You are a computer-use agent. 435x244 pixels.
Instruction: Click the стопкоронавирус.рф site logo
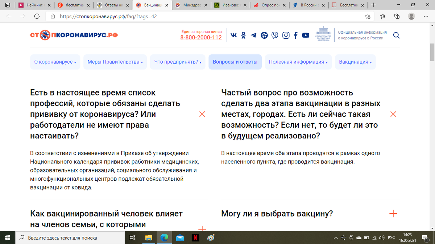click(74, 35)
